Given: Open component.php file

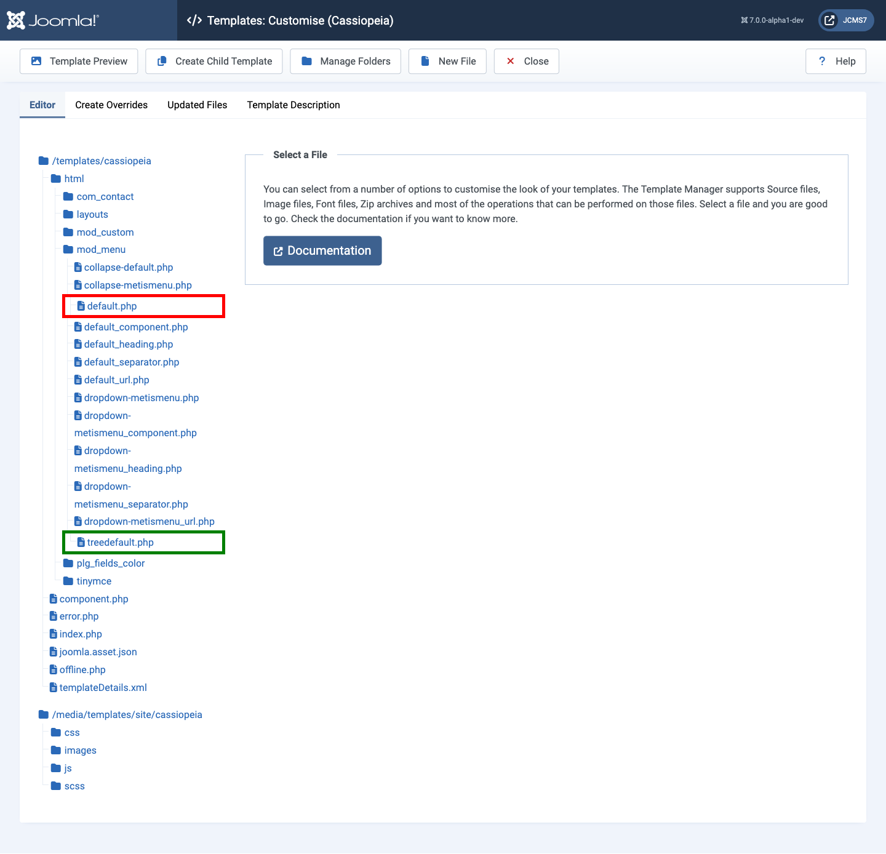Looking at the screenshot, I should click(89, 599).
